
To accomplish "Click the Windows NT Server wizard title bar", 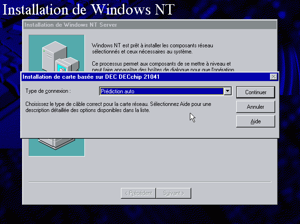I will pos(150,25).
